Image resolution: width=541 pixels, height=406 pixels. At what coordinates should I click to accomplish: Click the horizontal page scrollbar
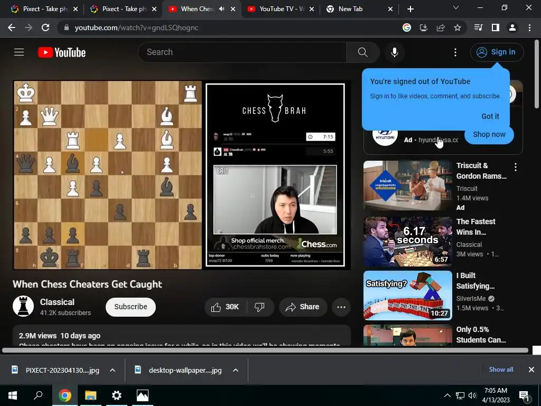click(x=265, y=350)
